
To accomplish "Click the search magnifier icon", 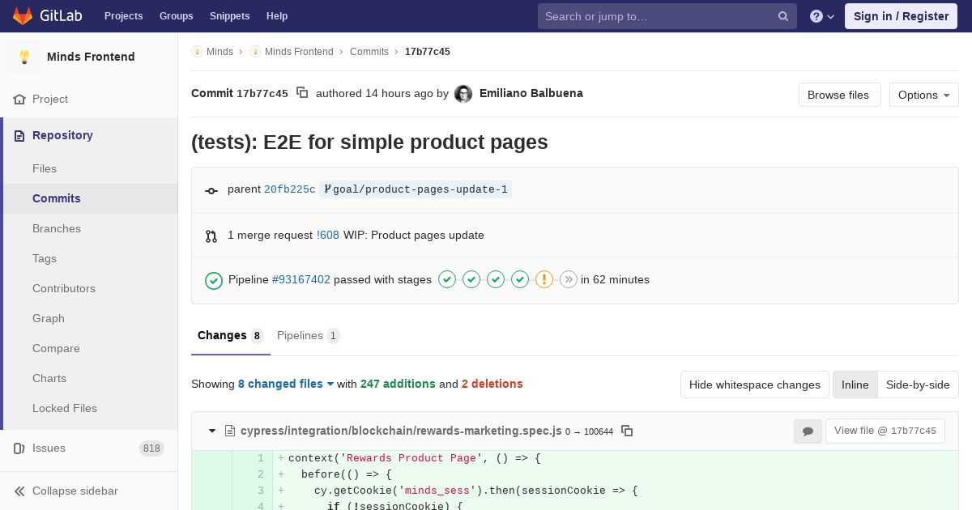I will pyautogui.click(x=783, y=16).
